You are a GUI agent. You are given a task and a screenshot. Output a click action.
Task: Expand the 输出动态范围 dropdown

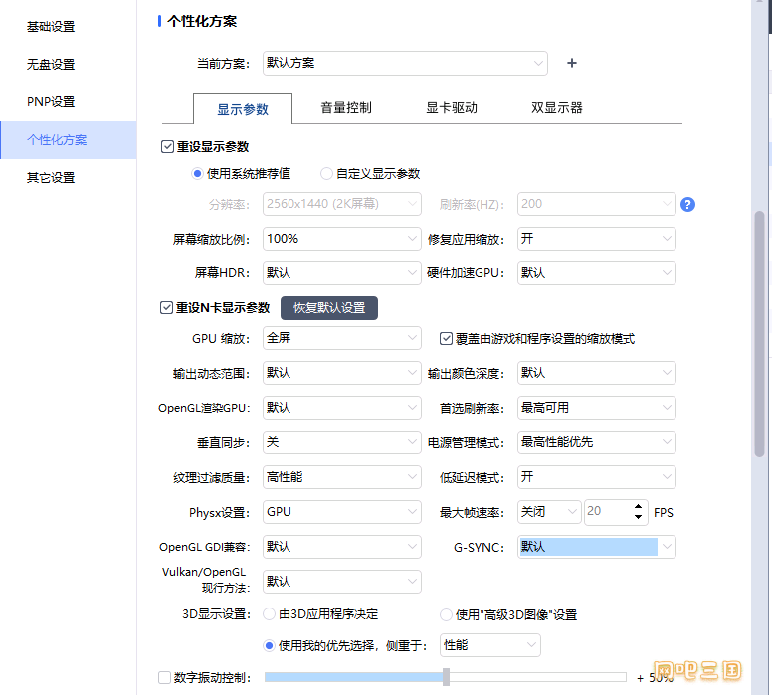coord(342,373)
